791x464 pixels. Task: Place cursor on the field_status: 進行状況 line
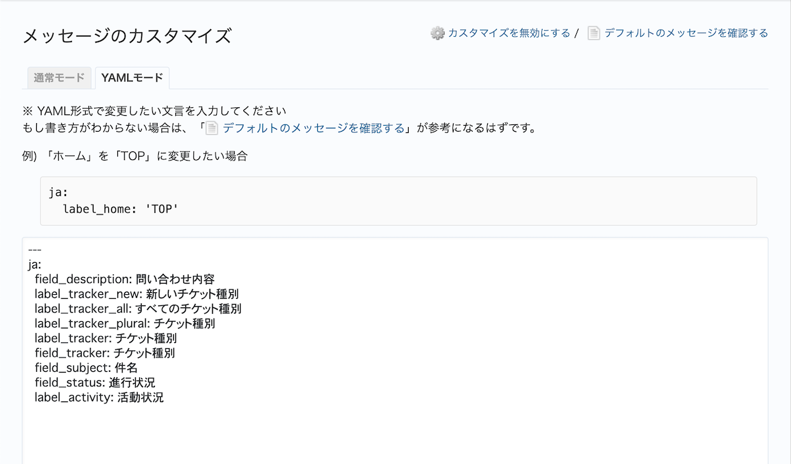click(x=95, y=383)
